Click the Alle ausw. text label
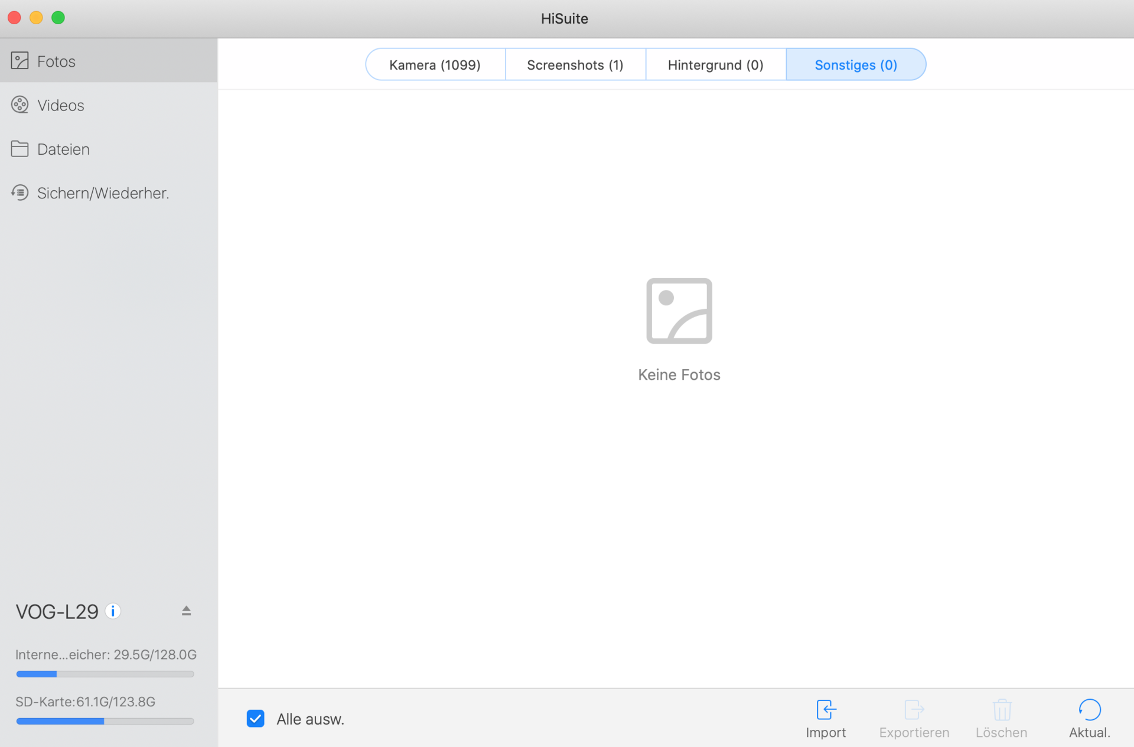 pos(310,719)
